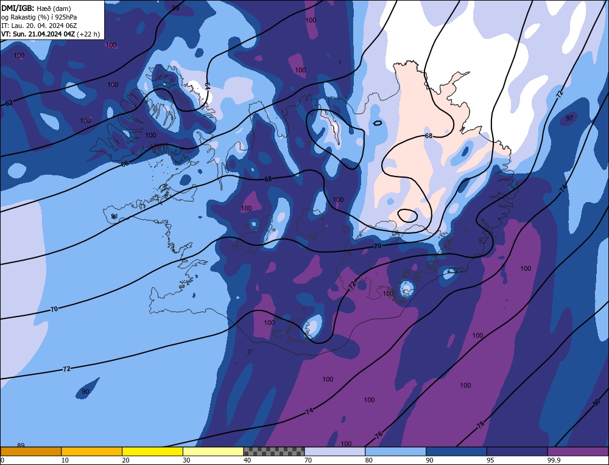Click the '66' contour label

pos(125,164)
